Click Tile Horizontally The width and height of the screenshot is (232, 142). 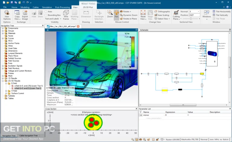pos(221,11)
